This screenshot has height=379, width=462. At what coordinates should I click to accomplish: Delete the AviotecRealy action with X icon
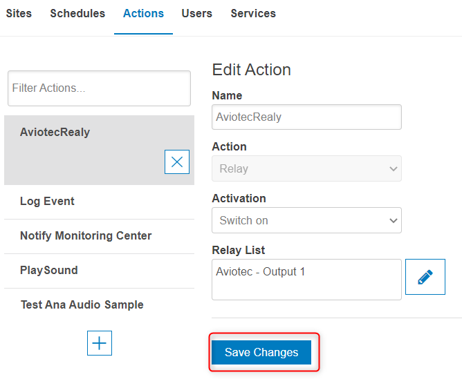tap(177, 162)
